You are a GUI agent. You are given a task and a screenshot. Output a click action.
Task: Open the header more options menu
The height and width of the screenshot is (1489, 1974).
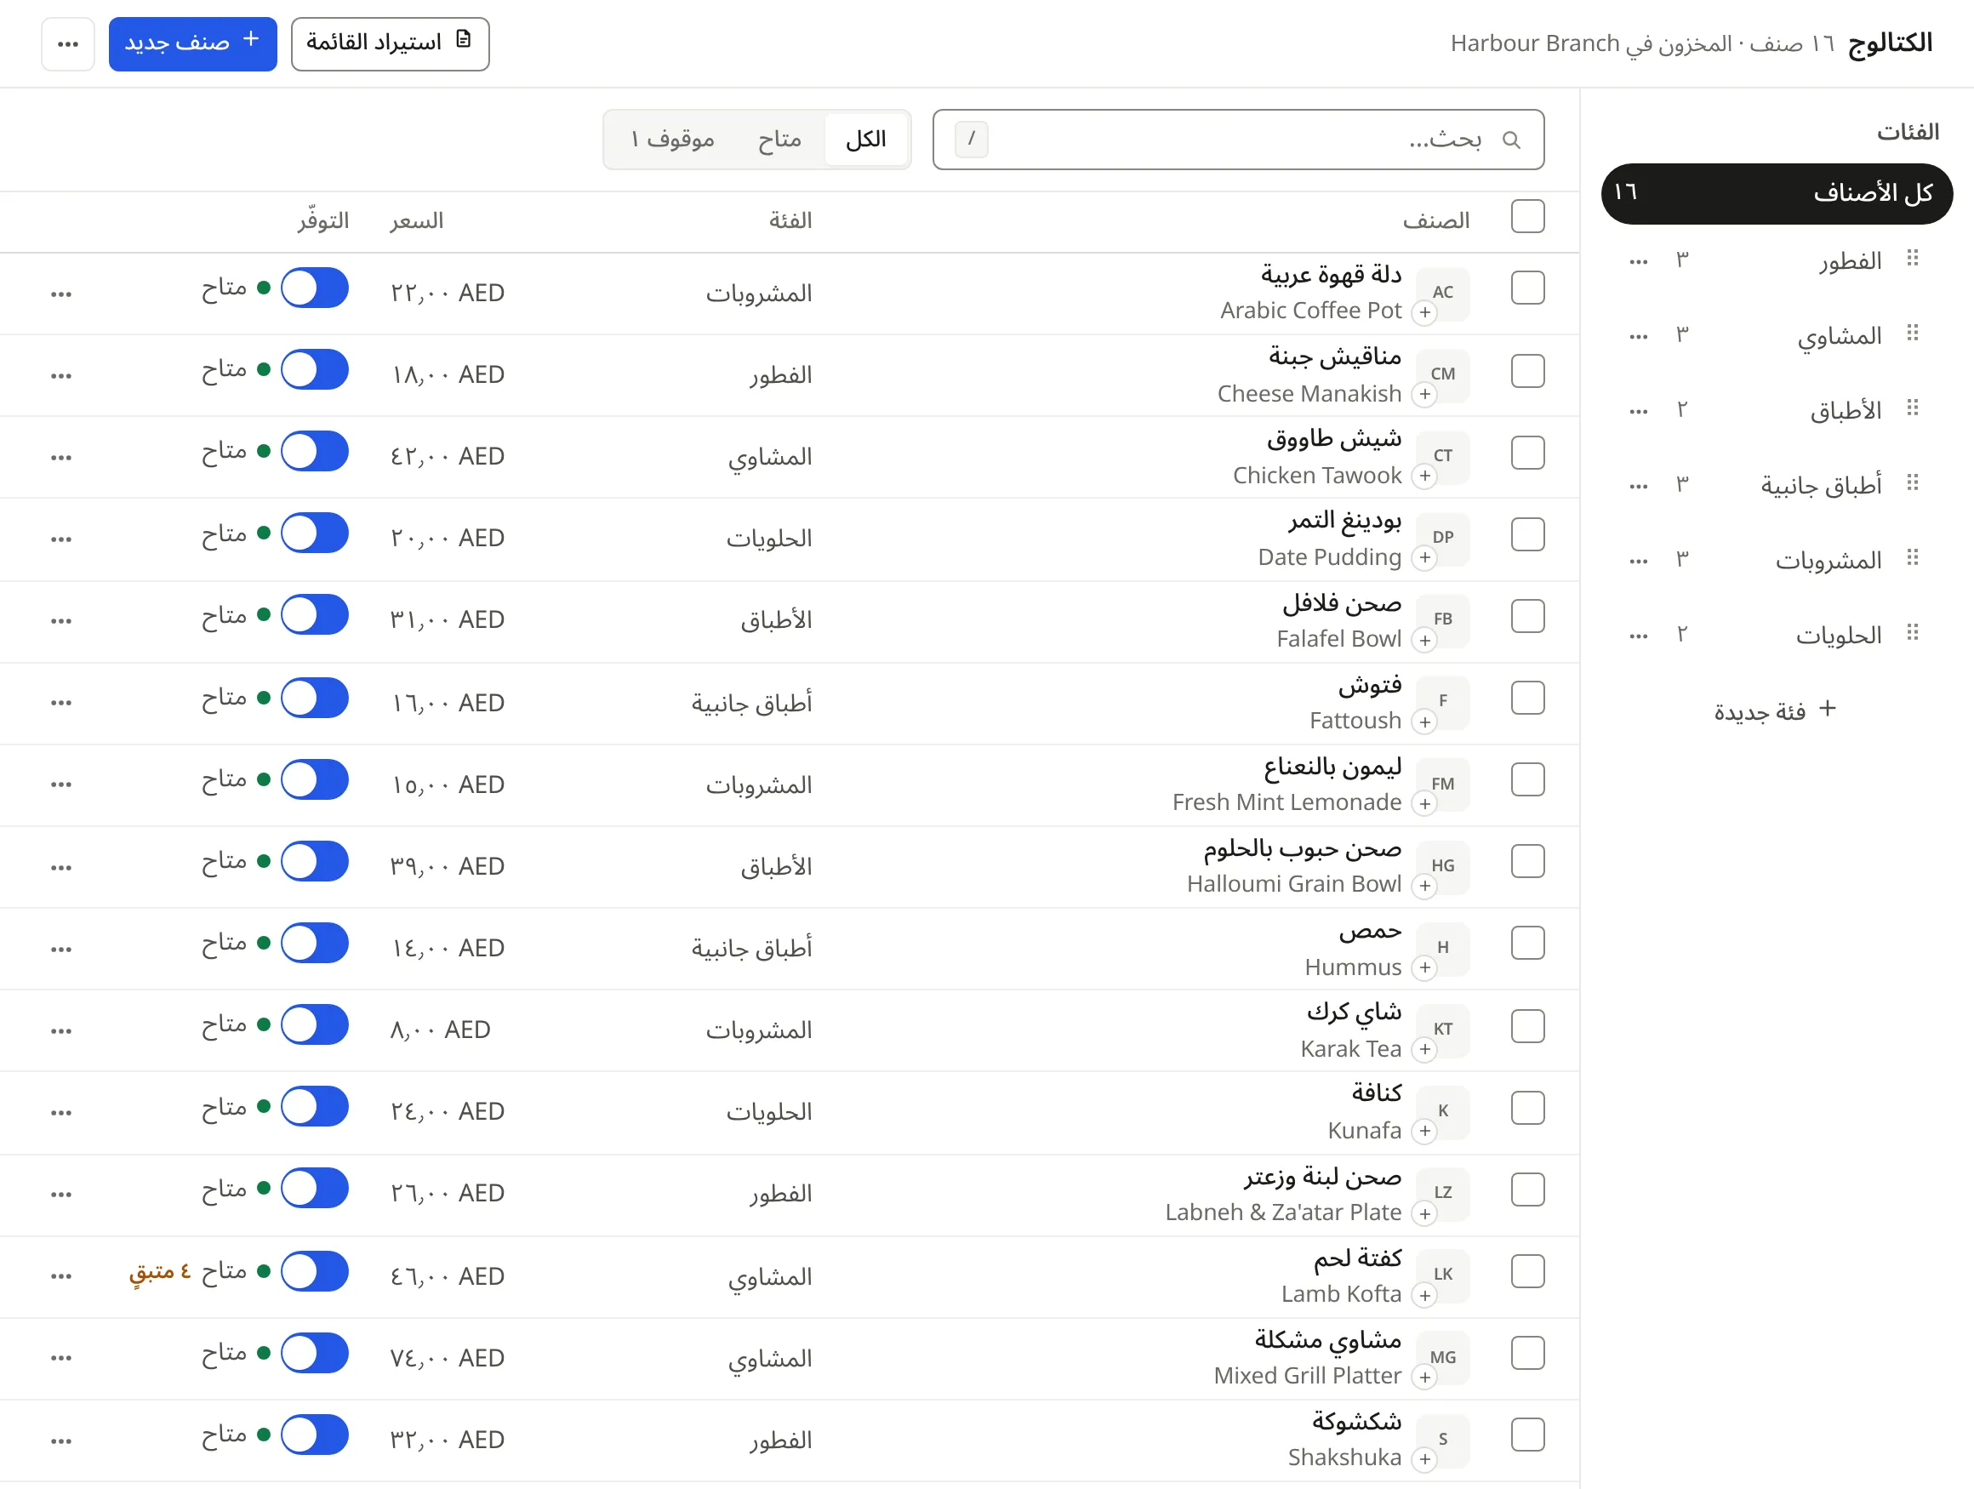point(68,43)
